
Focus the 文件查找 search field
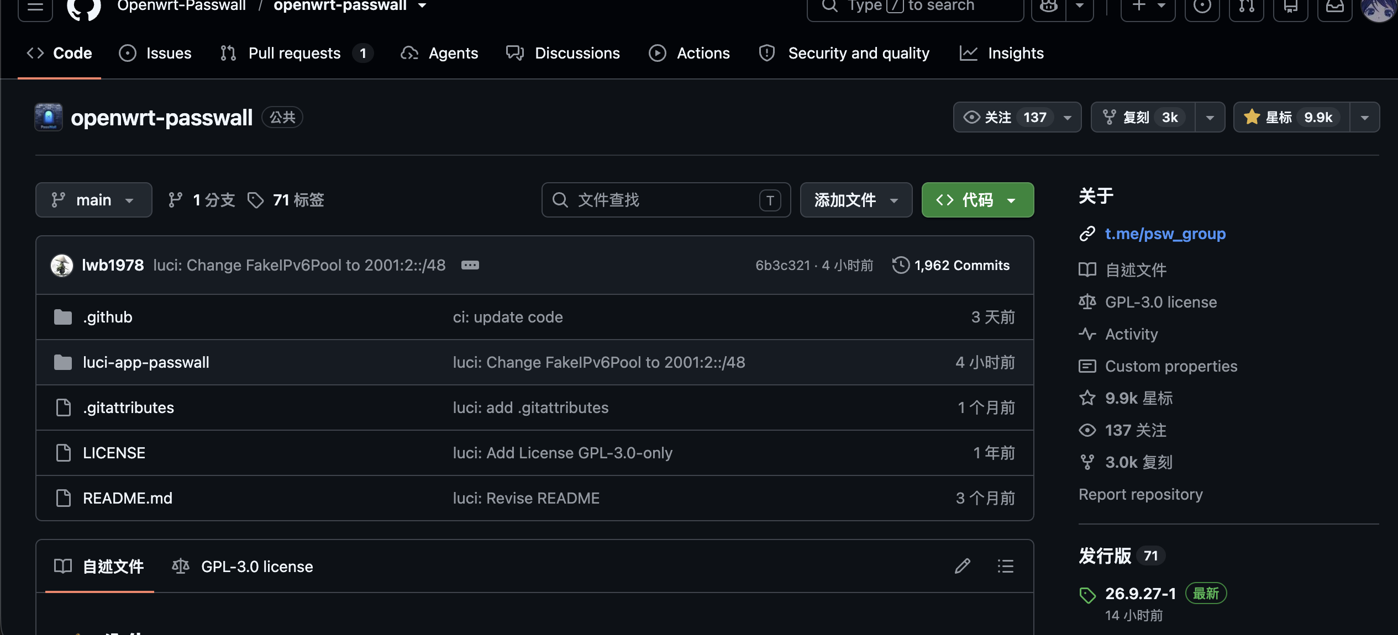coord(666,200)
